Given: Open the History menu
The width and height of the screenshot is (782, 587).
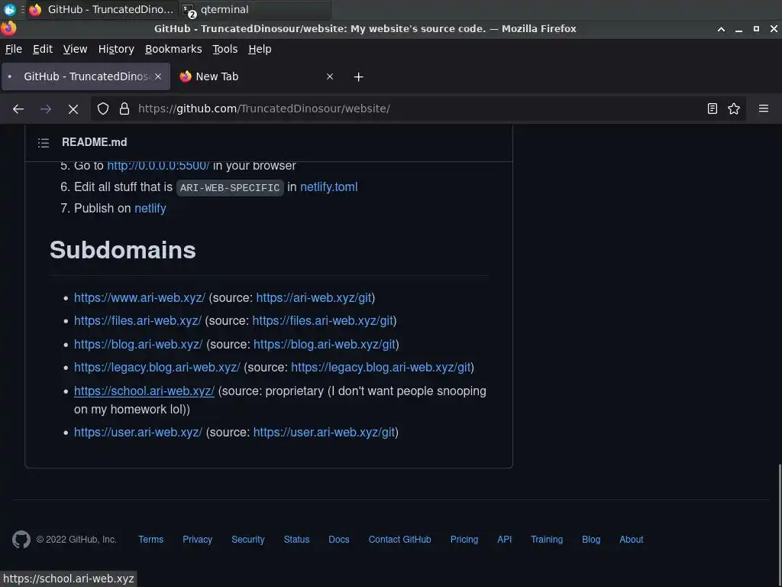Looking at the screenshot, I should [x=116, y=49].
